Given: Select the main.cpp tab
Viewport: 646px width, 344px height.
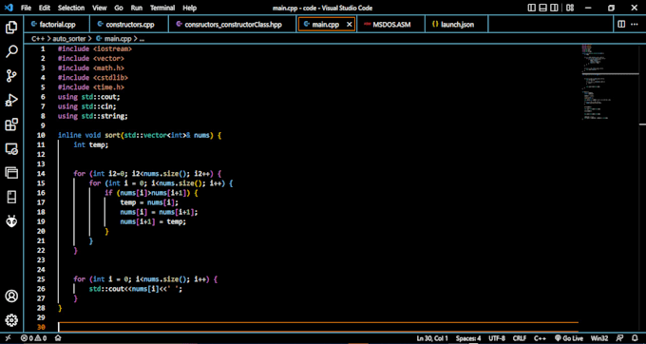Looking at the screenshot, I should (325, 25).
